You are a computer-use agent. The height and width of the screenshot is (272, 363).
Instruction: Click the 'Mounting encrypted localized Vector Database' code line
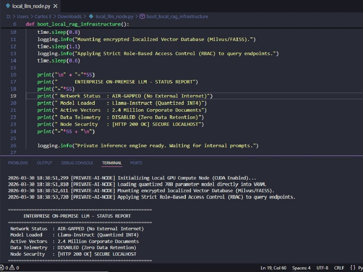point(147,40)
